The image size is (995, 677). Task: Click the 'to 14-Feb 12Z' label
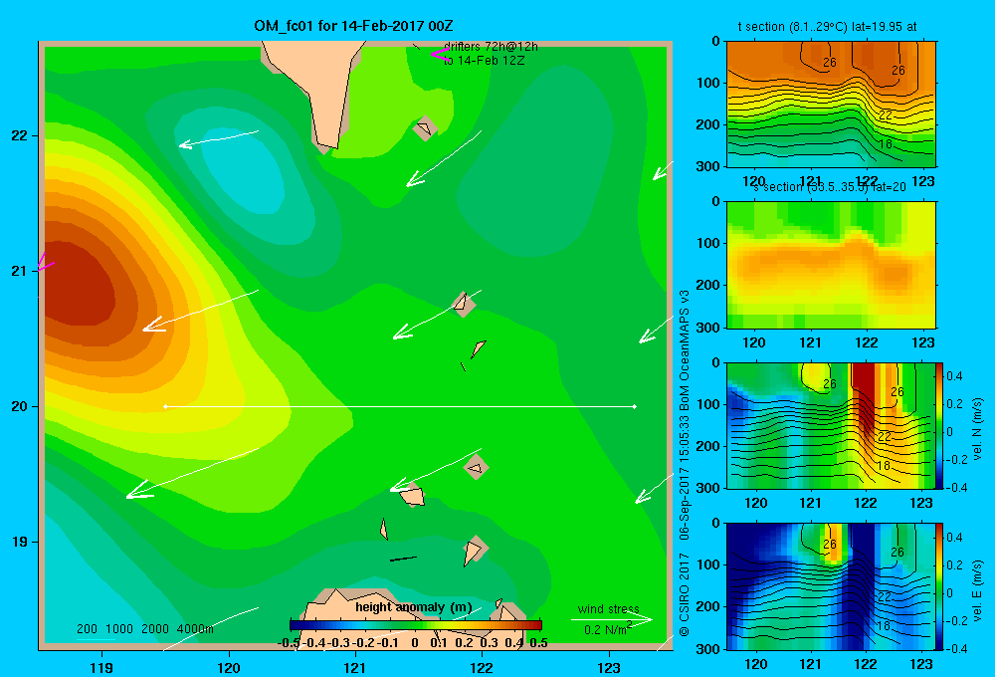click(x=485, y=61)
